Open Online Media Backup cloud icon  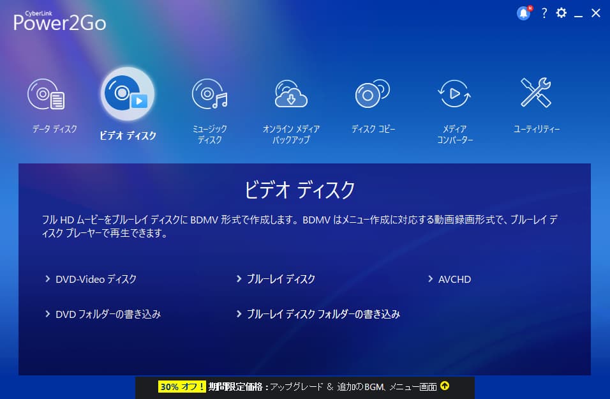(x=291, y=94)
